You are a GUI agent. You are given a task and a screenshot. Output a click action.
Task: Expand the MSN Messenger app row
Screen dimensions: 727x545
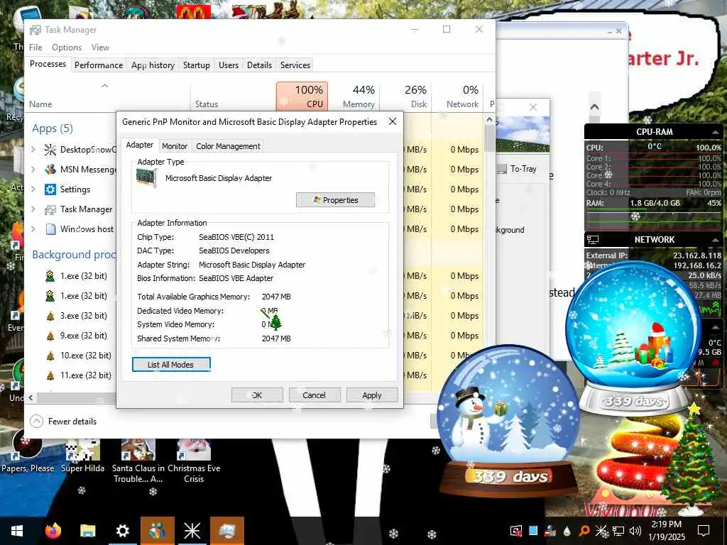click(x=33, y=169)
